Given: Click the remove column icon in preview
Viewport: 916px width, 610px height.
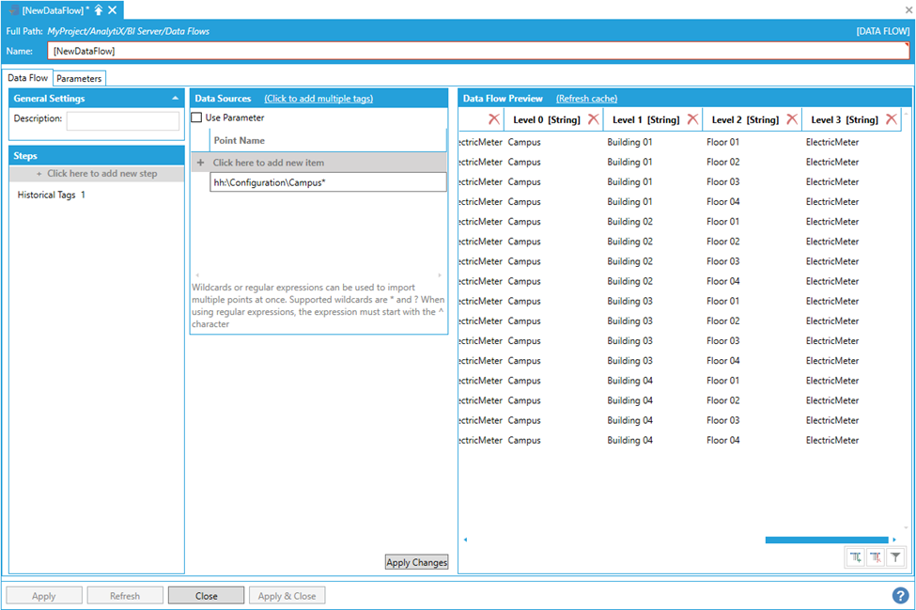Looking at the screenshot, I should tap(876, 557).
